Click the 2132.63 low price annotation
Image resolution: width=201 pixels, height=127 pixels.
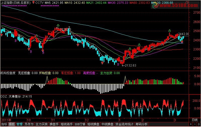130,66
